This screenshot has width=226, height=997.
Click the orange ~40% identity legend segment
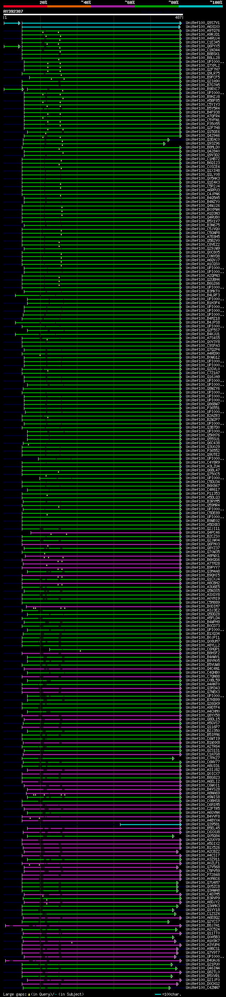coord(69,6)
